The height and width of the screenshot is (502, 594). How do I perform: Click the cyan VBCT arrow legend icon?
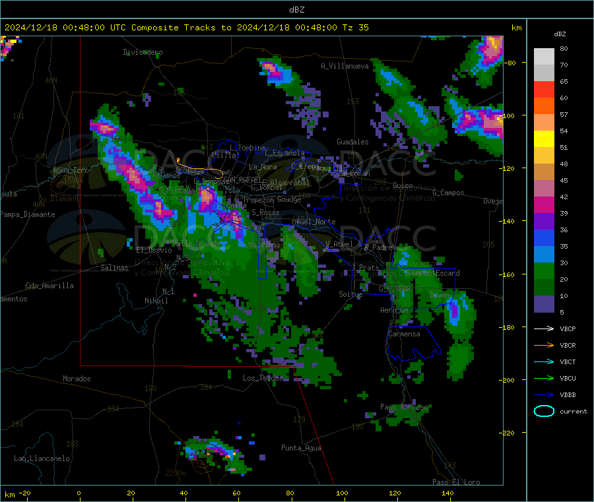click(544, 362)
